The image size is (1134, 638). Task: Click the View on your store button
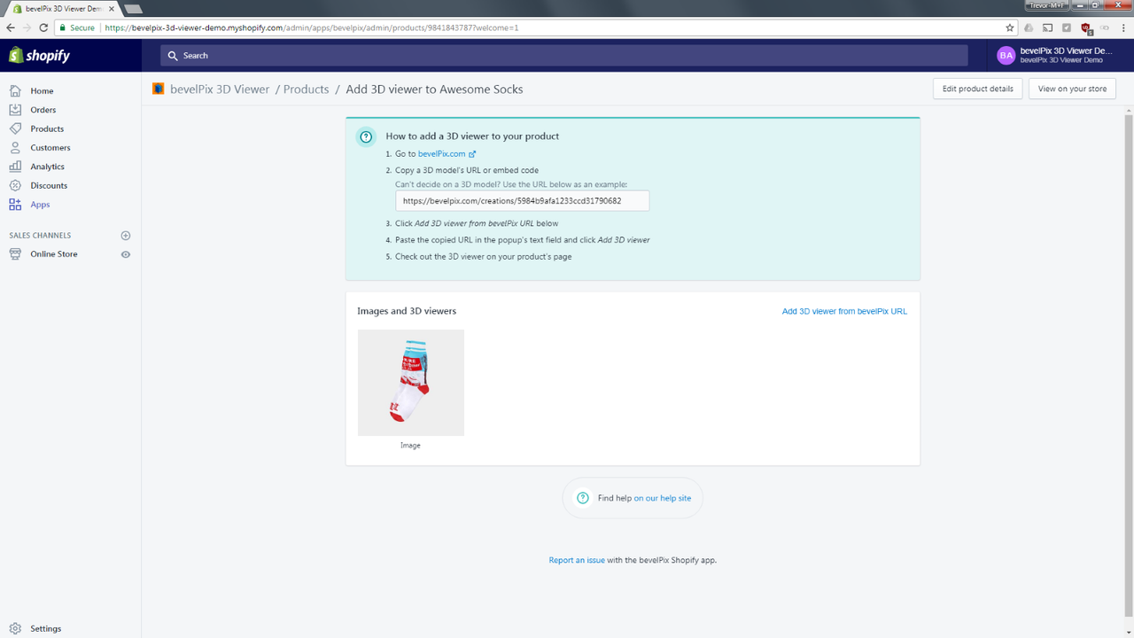click(x=1072, y=89)
